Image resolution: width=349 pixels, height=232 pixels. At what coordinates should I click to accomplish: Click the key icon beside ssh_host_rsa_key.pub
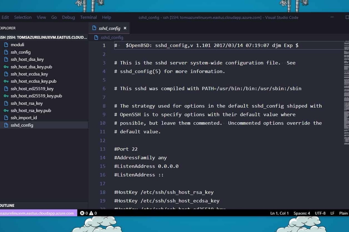click(6, 110)
